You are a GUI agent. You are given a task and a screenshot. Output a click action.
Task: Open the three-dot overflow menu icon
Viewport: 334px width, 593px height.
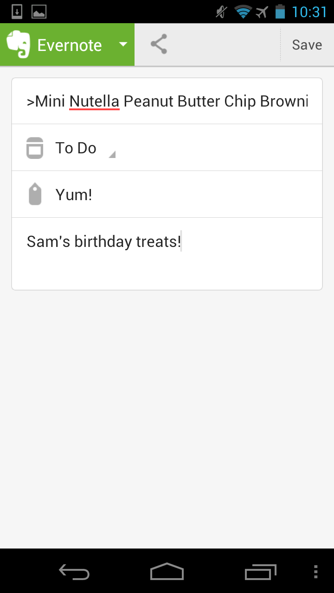click(316, 572)
